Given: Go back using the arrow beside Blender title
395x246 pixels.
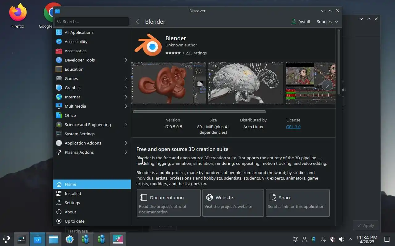Looking at the screenshot, I should coord(137,22).
